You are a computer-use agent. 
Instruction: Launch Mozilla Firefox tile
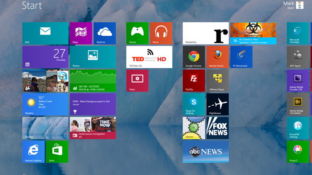pyautogui.click(x=218, y=57)
